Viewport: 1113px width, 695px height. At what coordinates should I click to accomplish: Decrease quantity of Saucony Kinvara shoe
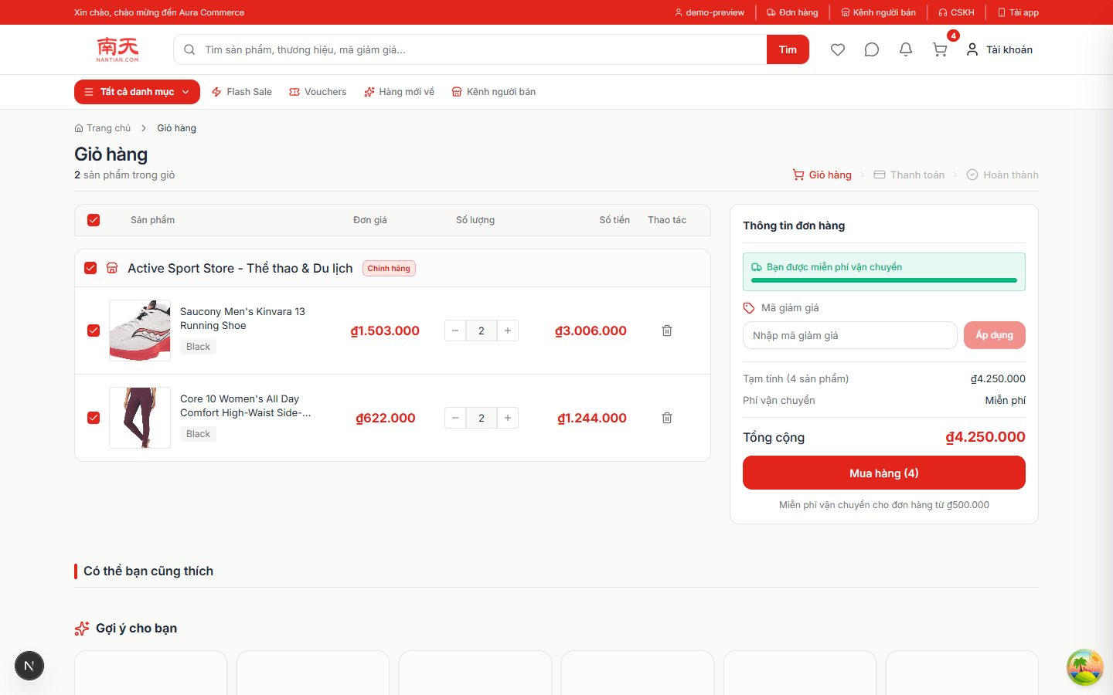tap(455, 331)
